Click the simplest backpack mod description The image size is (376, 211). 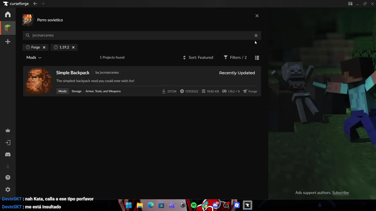click(x=95, y=81)
